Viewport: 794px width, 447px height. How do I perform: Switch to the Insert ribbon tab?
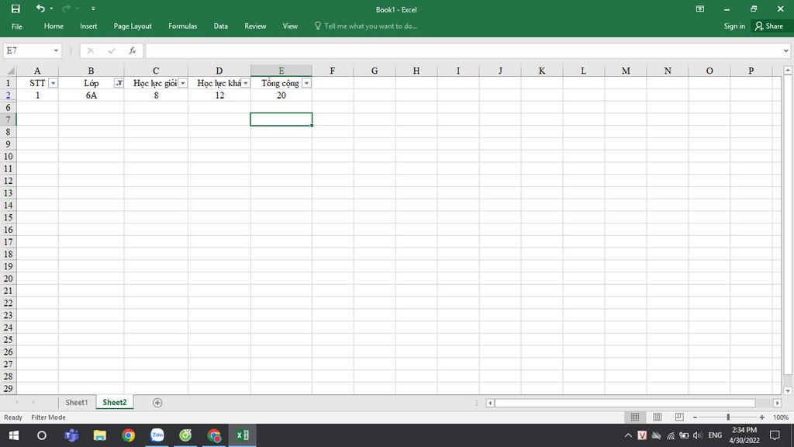(x=88, y=26)
